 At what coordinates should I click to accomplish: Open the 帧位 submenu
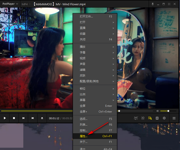95,89
